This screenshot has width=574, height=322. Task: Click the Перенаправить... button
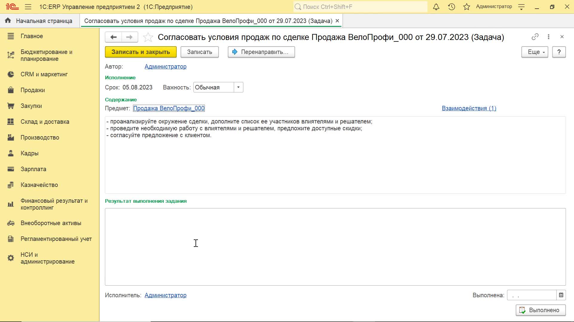(x=261, y=52)
